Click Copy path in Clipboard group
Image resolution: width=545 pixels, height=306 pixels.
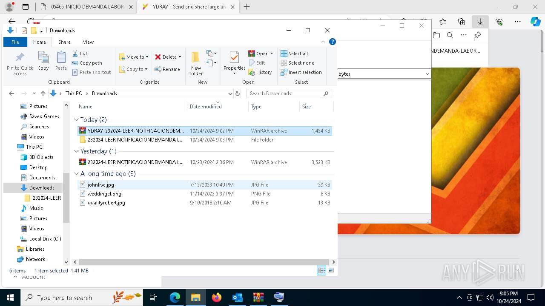point(87,63)
